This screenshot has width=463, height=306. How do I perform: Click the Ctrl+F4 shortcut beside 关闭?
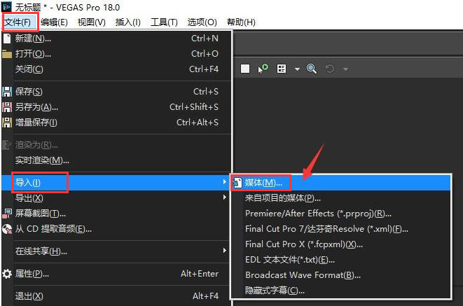coord(204,69)
